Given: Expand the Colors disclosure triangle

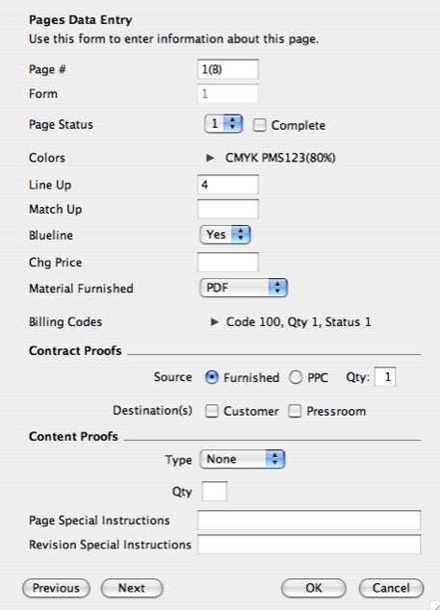Looking at the screenshot, I should pyautogui.click(x=210, y=158).
